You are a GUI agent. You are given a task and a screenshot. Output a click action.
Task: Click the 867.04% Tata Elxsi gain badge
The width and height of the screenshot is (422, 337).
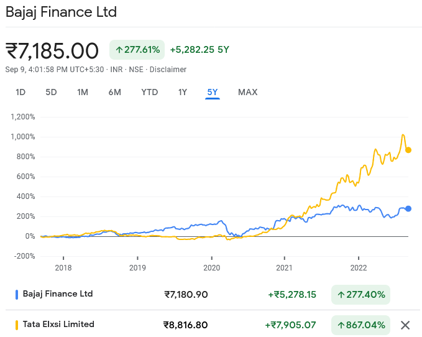pyautogui.click(x=361, y=325)
